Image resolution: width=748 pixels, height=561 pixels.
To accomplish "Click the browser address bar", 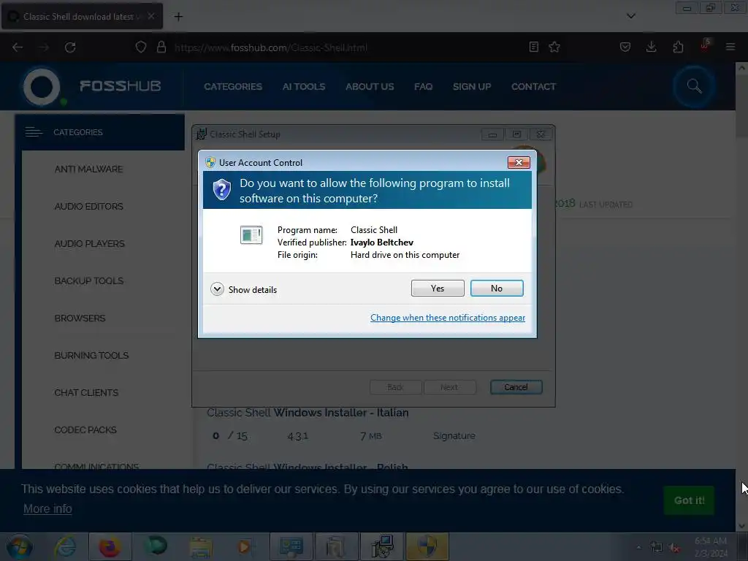I will pos(348,47).
